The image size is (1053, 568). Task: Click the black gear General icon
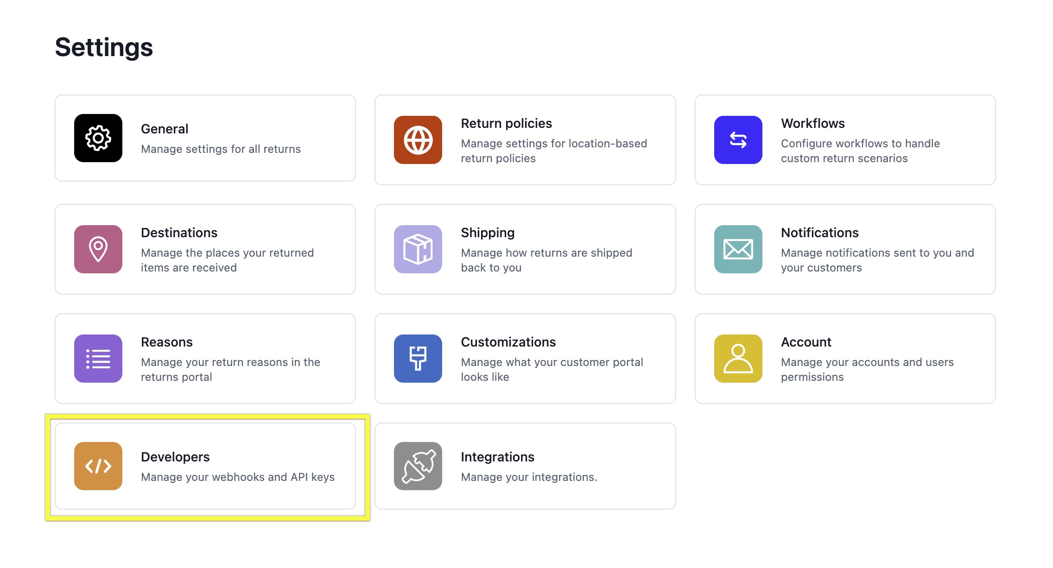point(98,138)
